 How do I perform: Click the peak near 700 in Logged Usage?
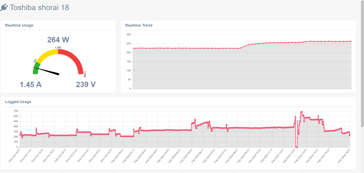coord(301,112)
